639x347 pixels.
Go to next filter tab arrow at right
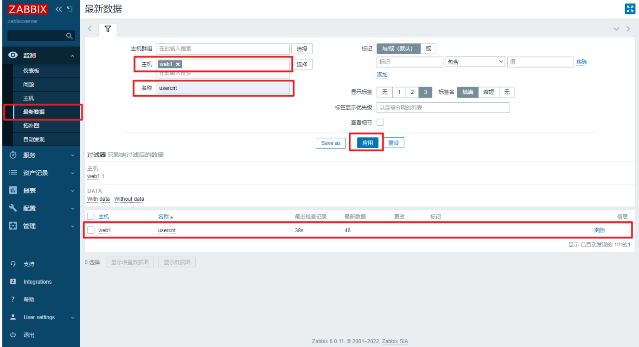click(x=628, y=29)
